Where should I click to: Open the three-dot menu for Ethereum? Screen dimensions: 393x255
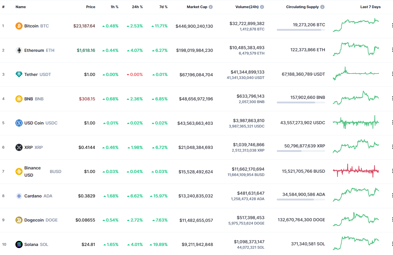point(392,49)
